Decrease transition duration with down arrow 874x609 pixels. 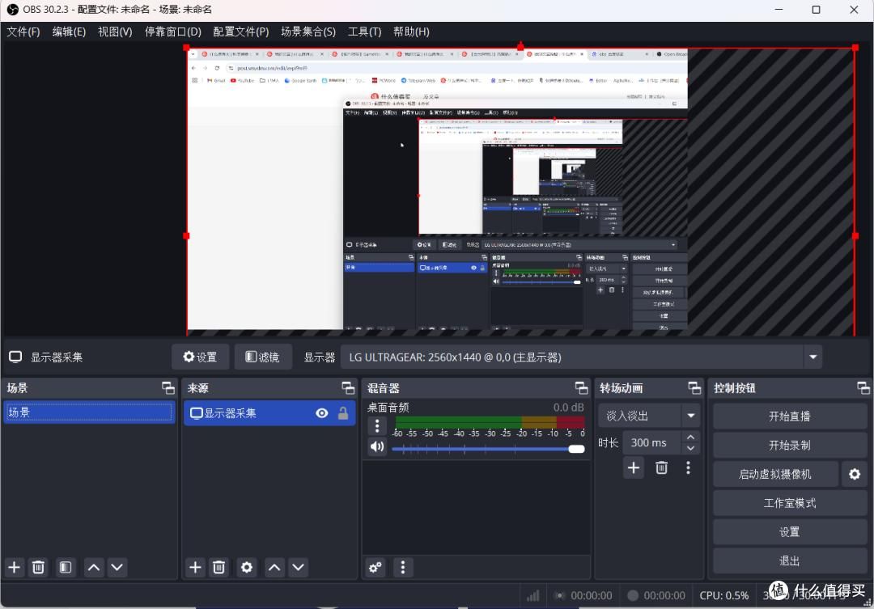(x=690, y=448)
